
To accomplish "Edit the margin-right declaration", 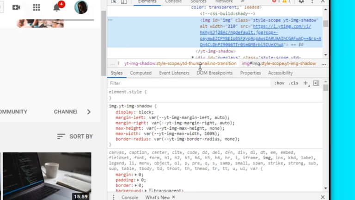I will coord(175,123).
